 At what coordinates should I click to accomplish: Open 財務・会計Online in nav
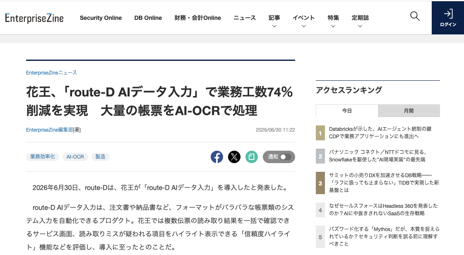[x=198, y=18]
